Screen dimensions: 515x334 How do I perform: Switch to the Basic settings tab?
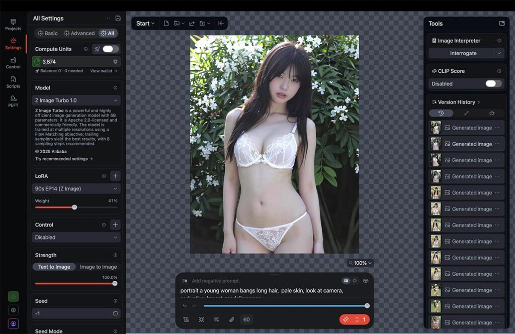pyautogui.click(x=47, y=33)
